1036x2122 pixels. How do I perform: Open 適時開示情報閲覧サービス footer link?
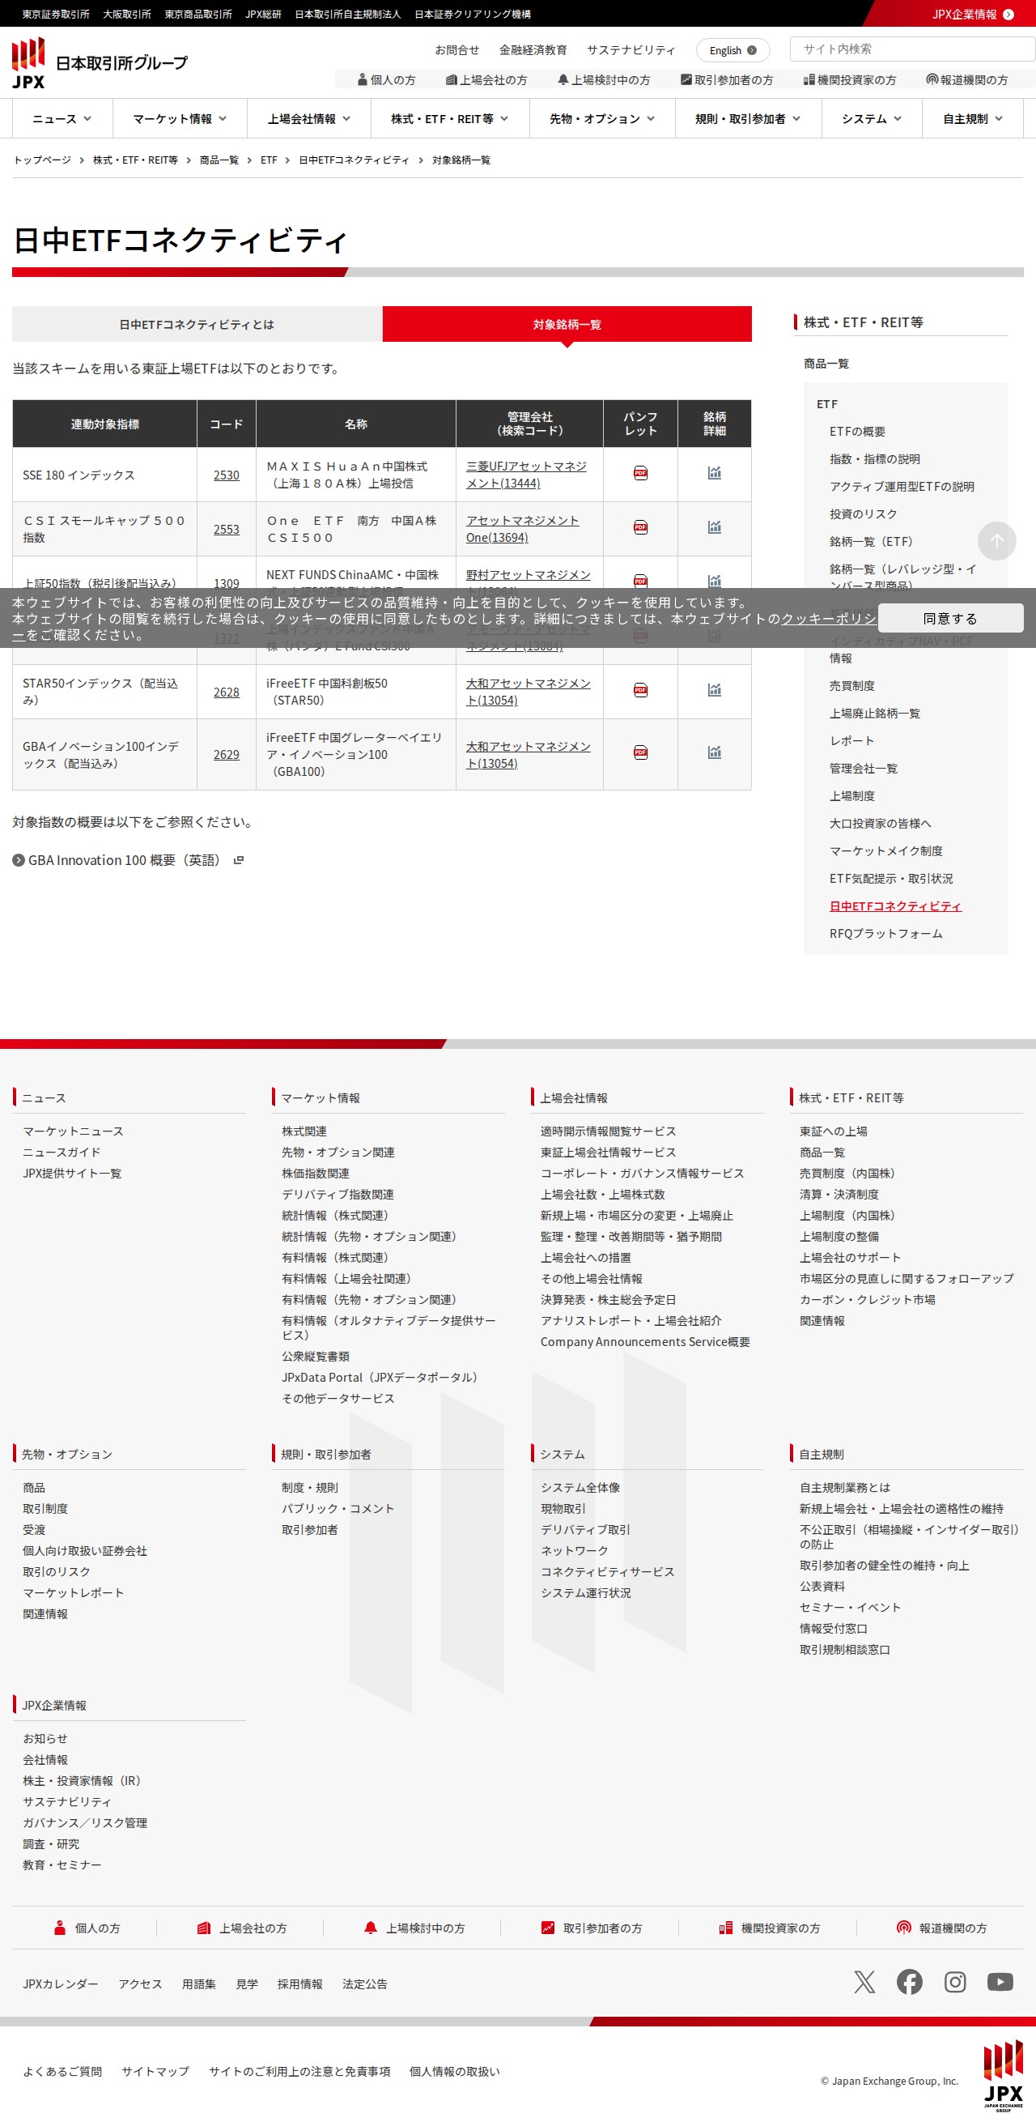tap(607, 1131)
